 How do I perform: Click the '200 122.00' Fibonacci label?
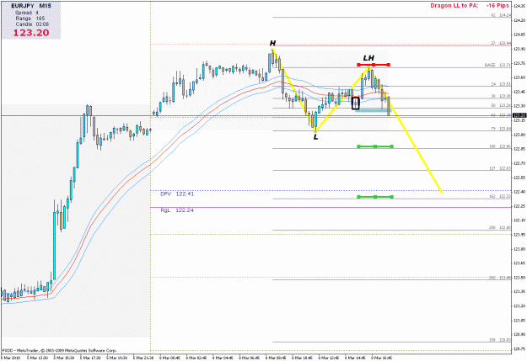pyautogui.click(x=500, y=227)
